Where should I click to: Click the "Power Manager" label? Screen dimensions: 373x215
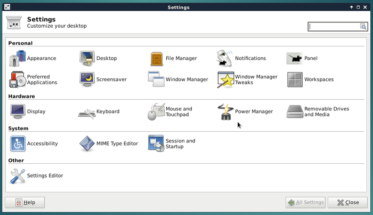pos(254,112)
